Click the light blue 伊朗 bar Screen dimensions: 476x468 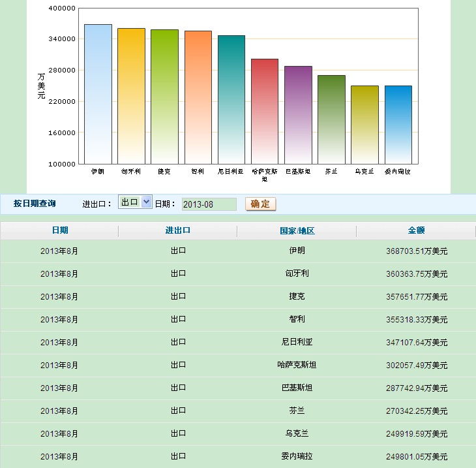coord(98,94)
